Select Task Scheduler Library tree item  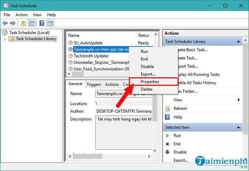point(36,39)
